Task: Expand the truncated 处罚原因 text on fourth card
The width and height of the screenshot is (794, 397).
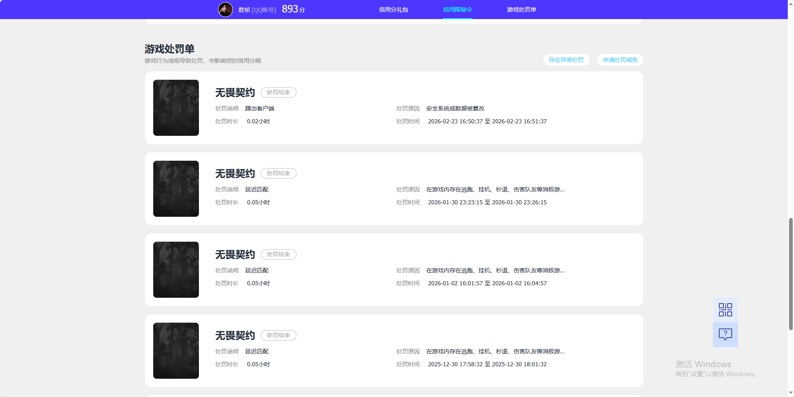Action: pos(494,351)
